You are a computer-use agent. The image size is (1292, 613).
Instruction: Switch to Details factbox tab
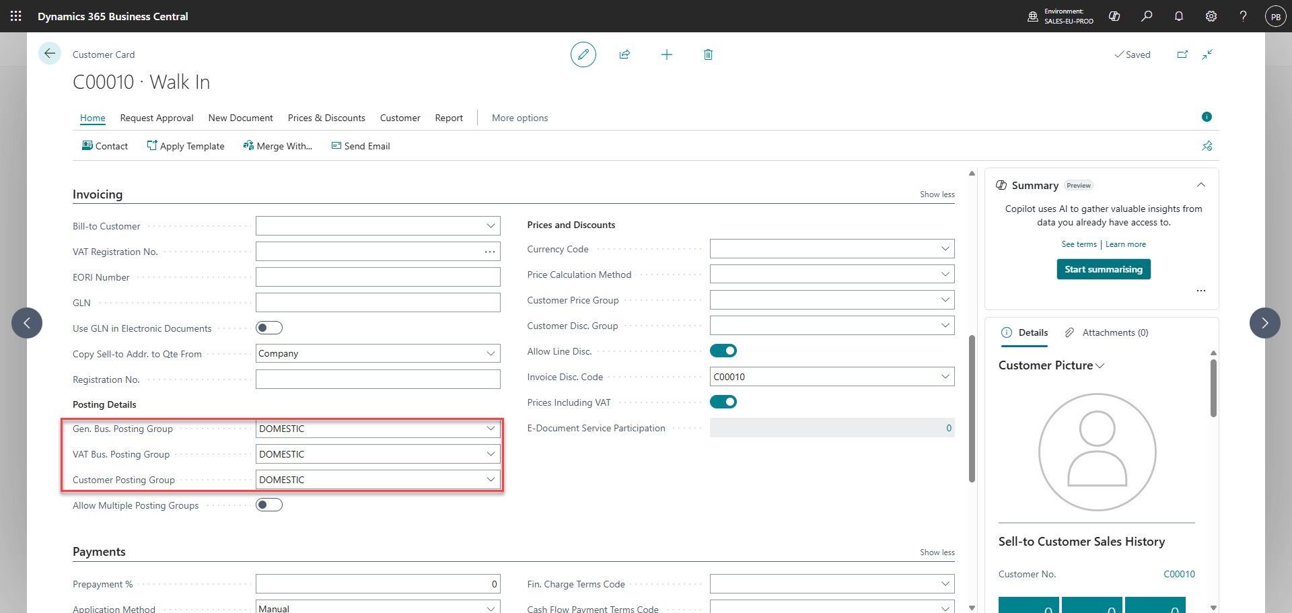(x=1025, y=333)
